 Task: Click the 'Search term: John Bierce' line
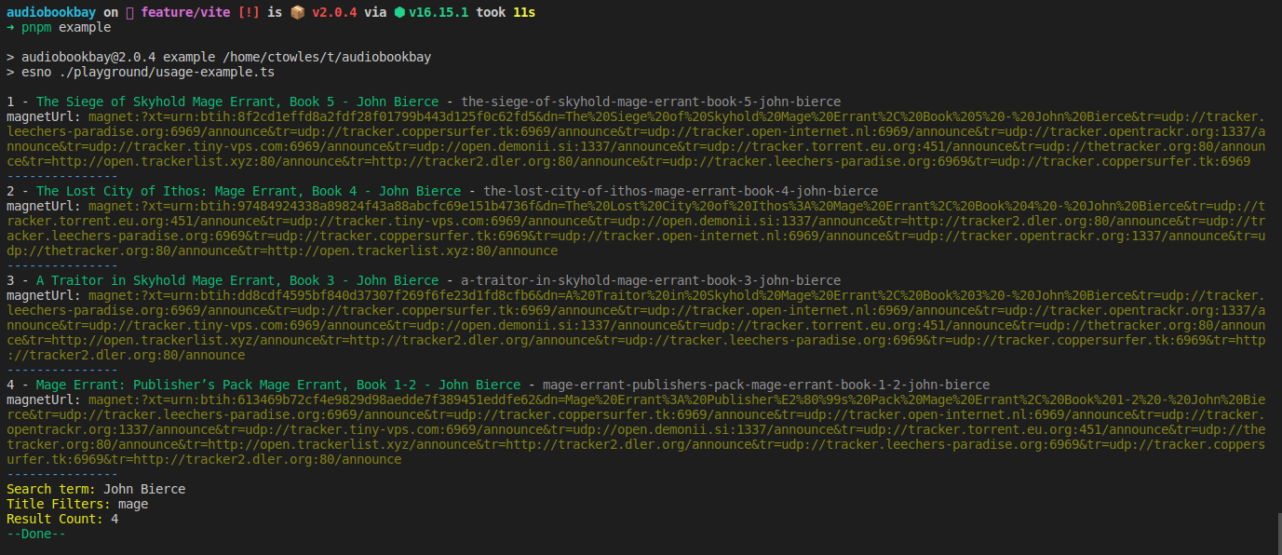click(96, 489)
